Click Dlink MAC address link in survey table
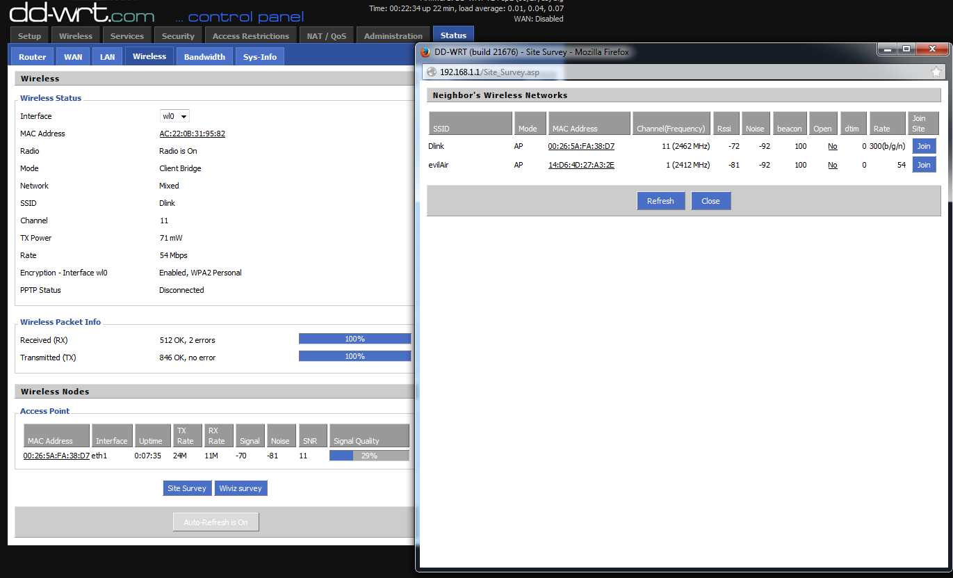 pyautogui.click(x=581, y=146)
